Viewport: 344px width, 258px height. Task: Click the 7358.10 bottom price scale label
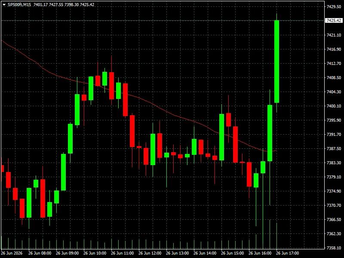[x=334, y=248]
